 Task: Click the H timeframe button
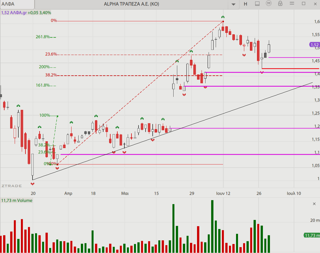tap(245, 4)
